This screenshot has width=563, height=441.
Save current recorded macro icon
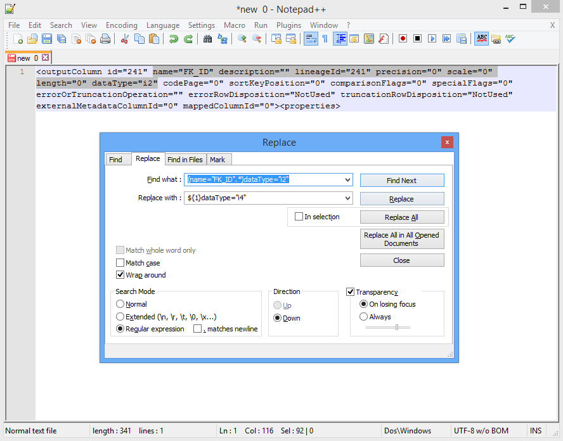[462, 39]
